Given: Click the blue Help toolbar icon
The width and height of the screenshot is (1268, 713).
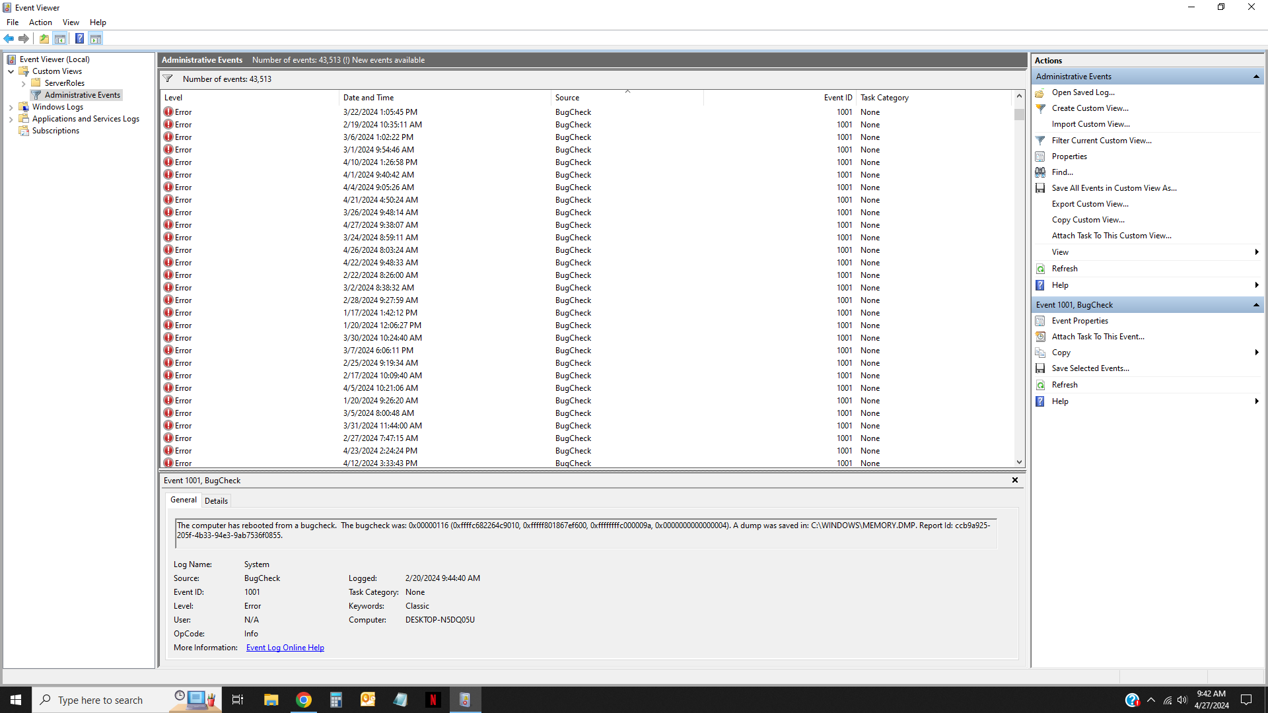Looking at the screenshot, I should pos(79,38).
